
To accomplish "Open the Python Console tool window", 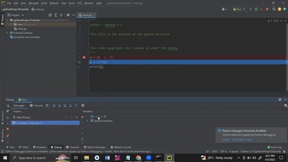I will coord(121,147).
